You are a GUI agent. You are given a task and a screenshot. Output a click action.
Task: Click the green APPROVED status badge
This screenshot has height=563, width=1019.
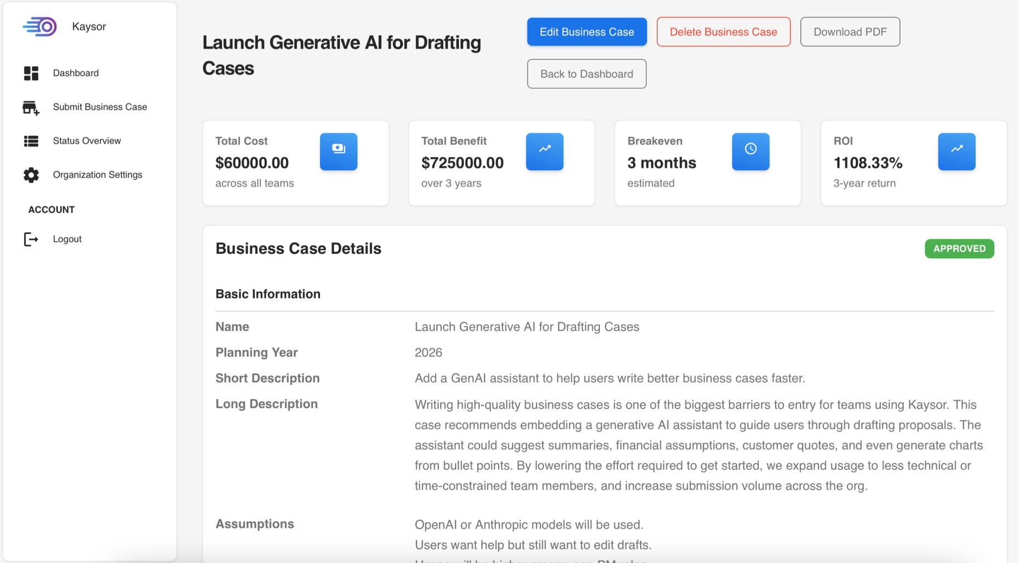point(959,249)
